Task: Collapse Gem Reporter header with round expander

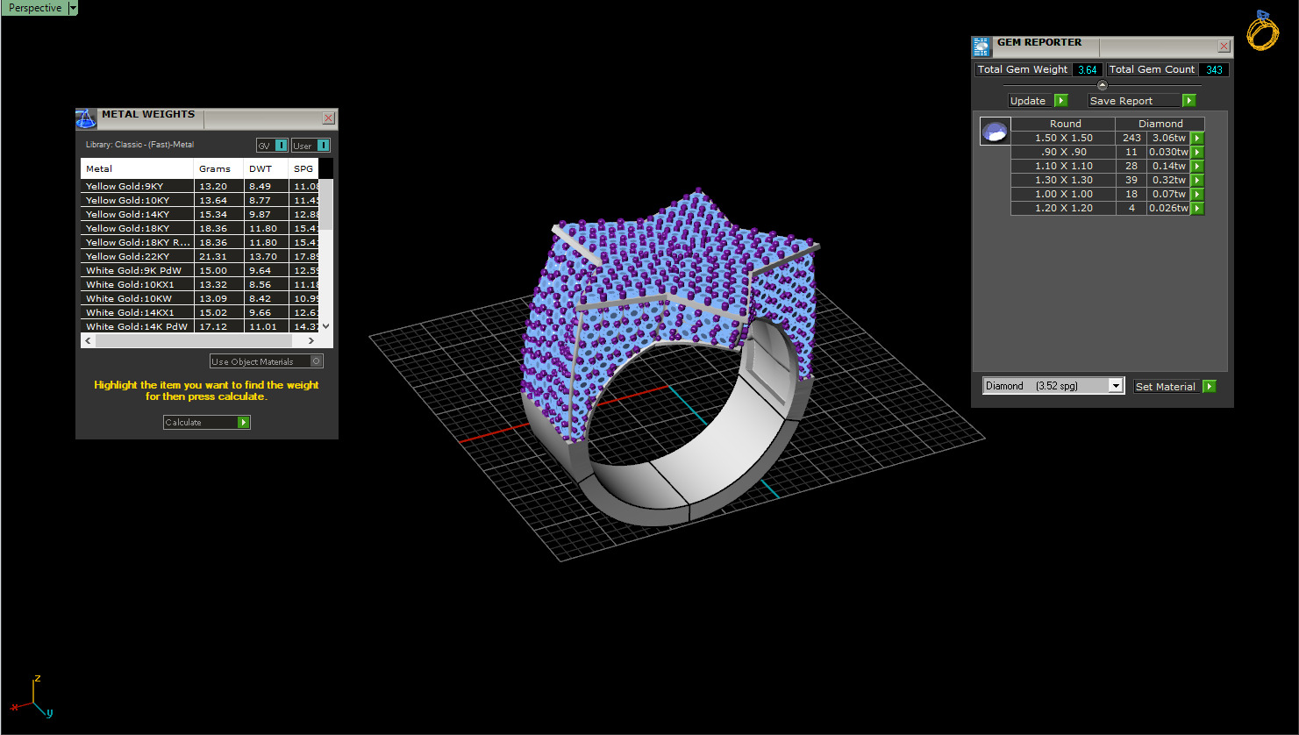Action: (x=1103, y=85)
